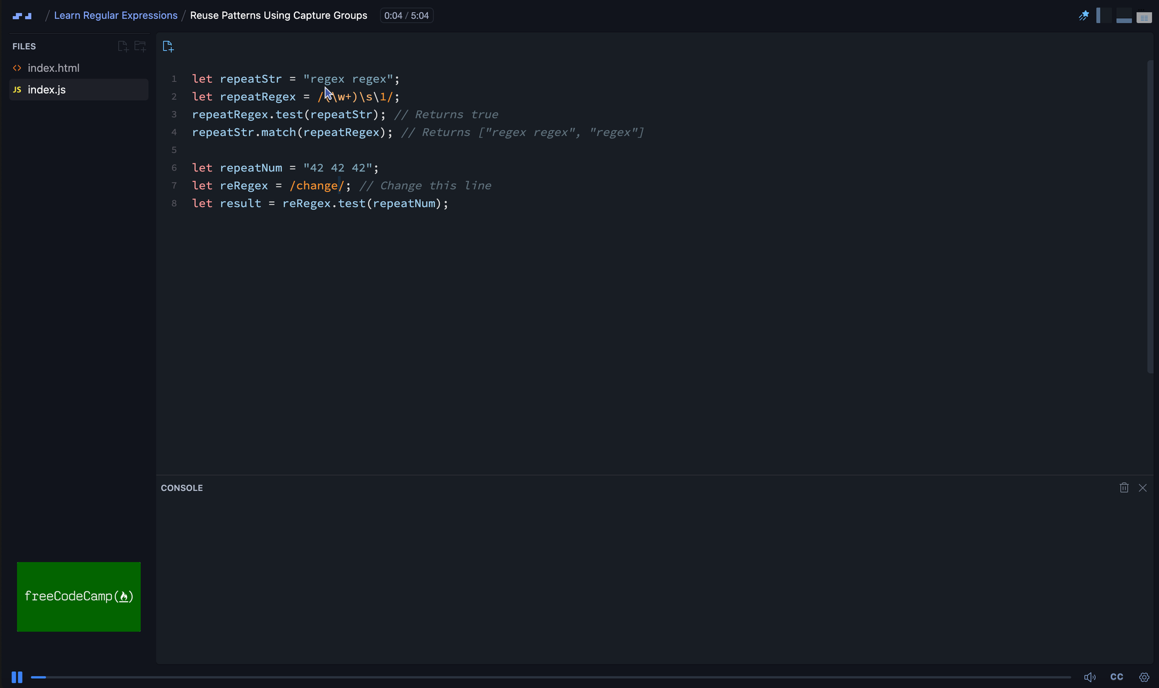Create a new folder in the Files panel
1159x688 pixels.
pos(140,46)
